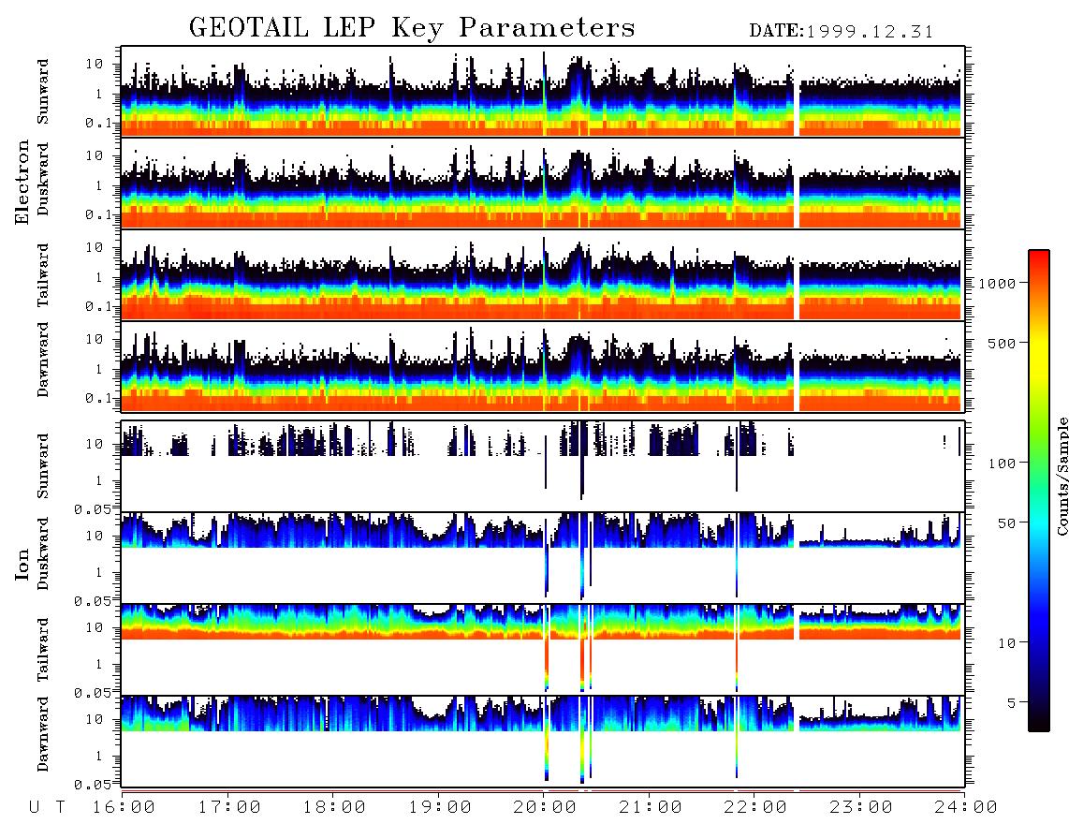This screenshot has width=1069, height=824.
Task: Select the Electron Duskward axis label
Action: 43,180
